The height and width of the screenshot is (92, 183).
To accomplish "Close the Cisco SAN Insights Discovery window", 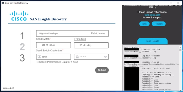I will click(x=178, y=3).
